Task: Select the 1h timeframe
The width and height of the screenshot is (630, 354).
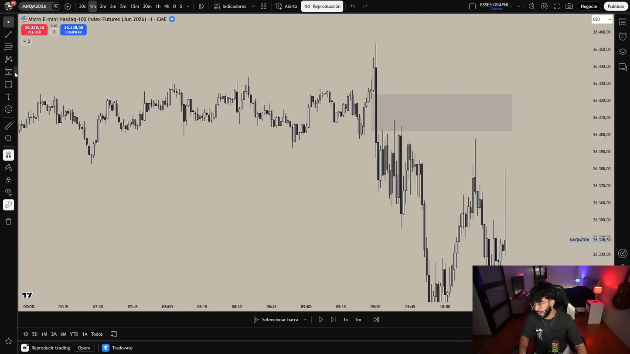Action: [x=158, y=7]
